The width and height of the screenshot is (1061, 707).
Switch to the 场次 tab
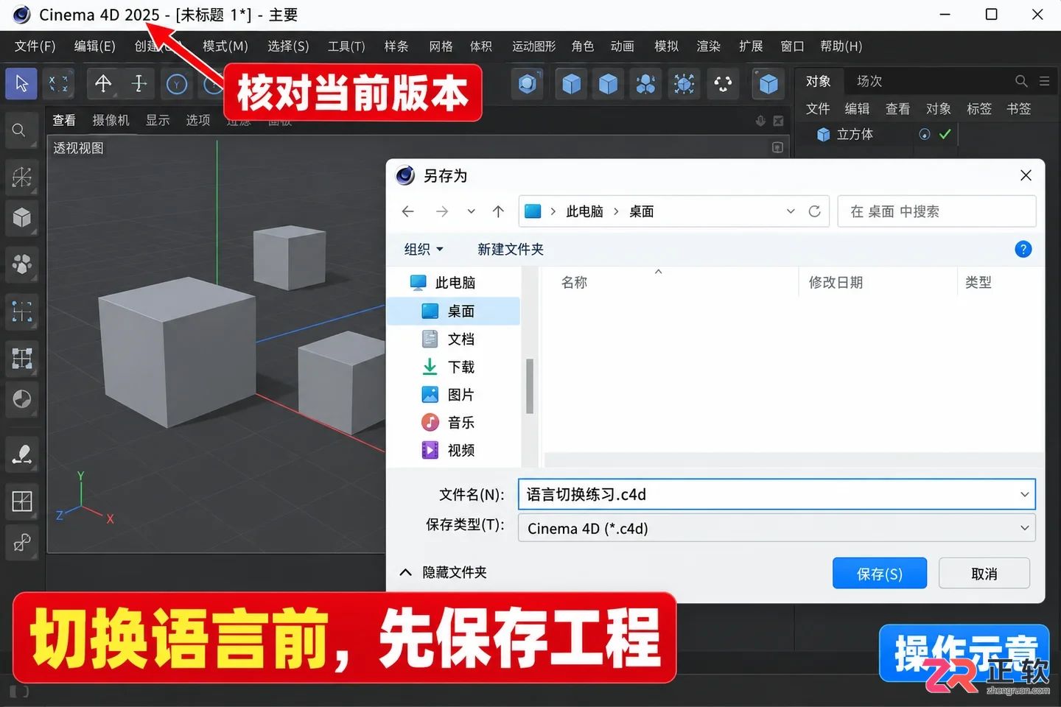(869, 81)
